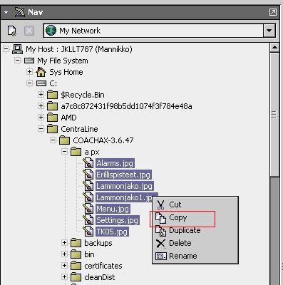Collapse the CentraLine folder
Screen dimensions: 283x285
pos(41,129)
